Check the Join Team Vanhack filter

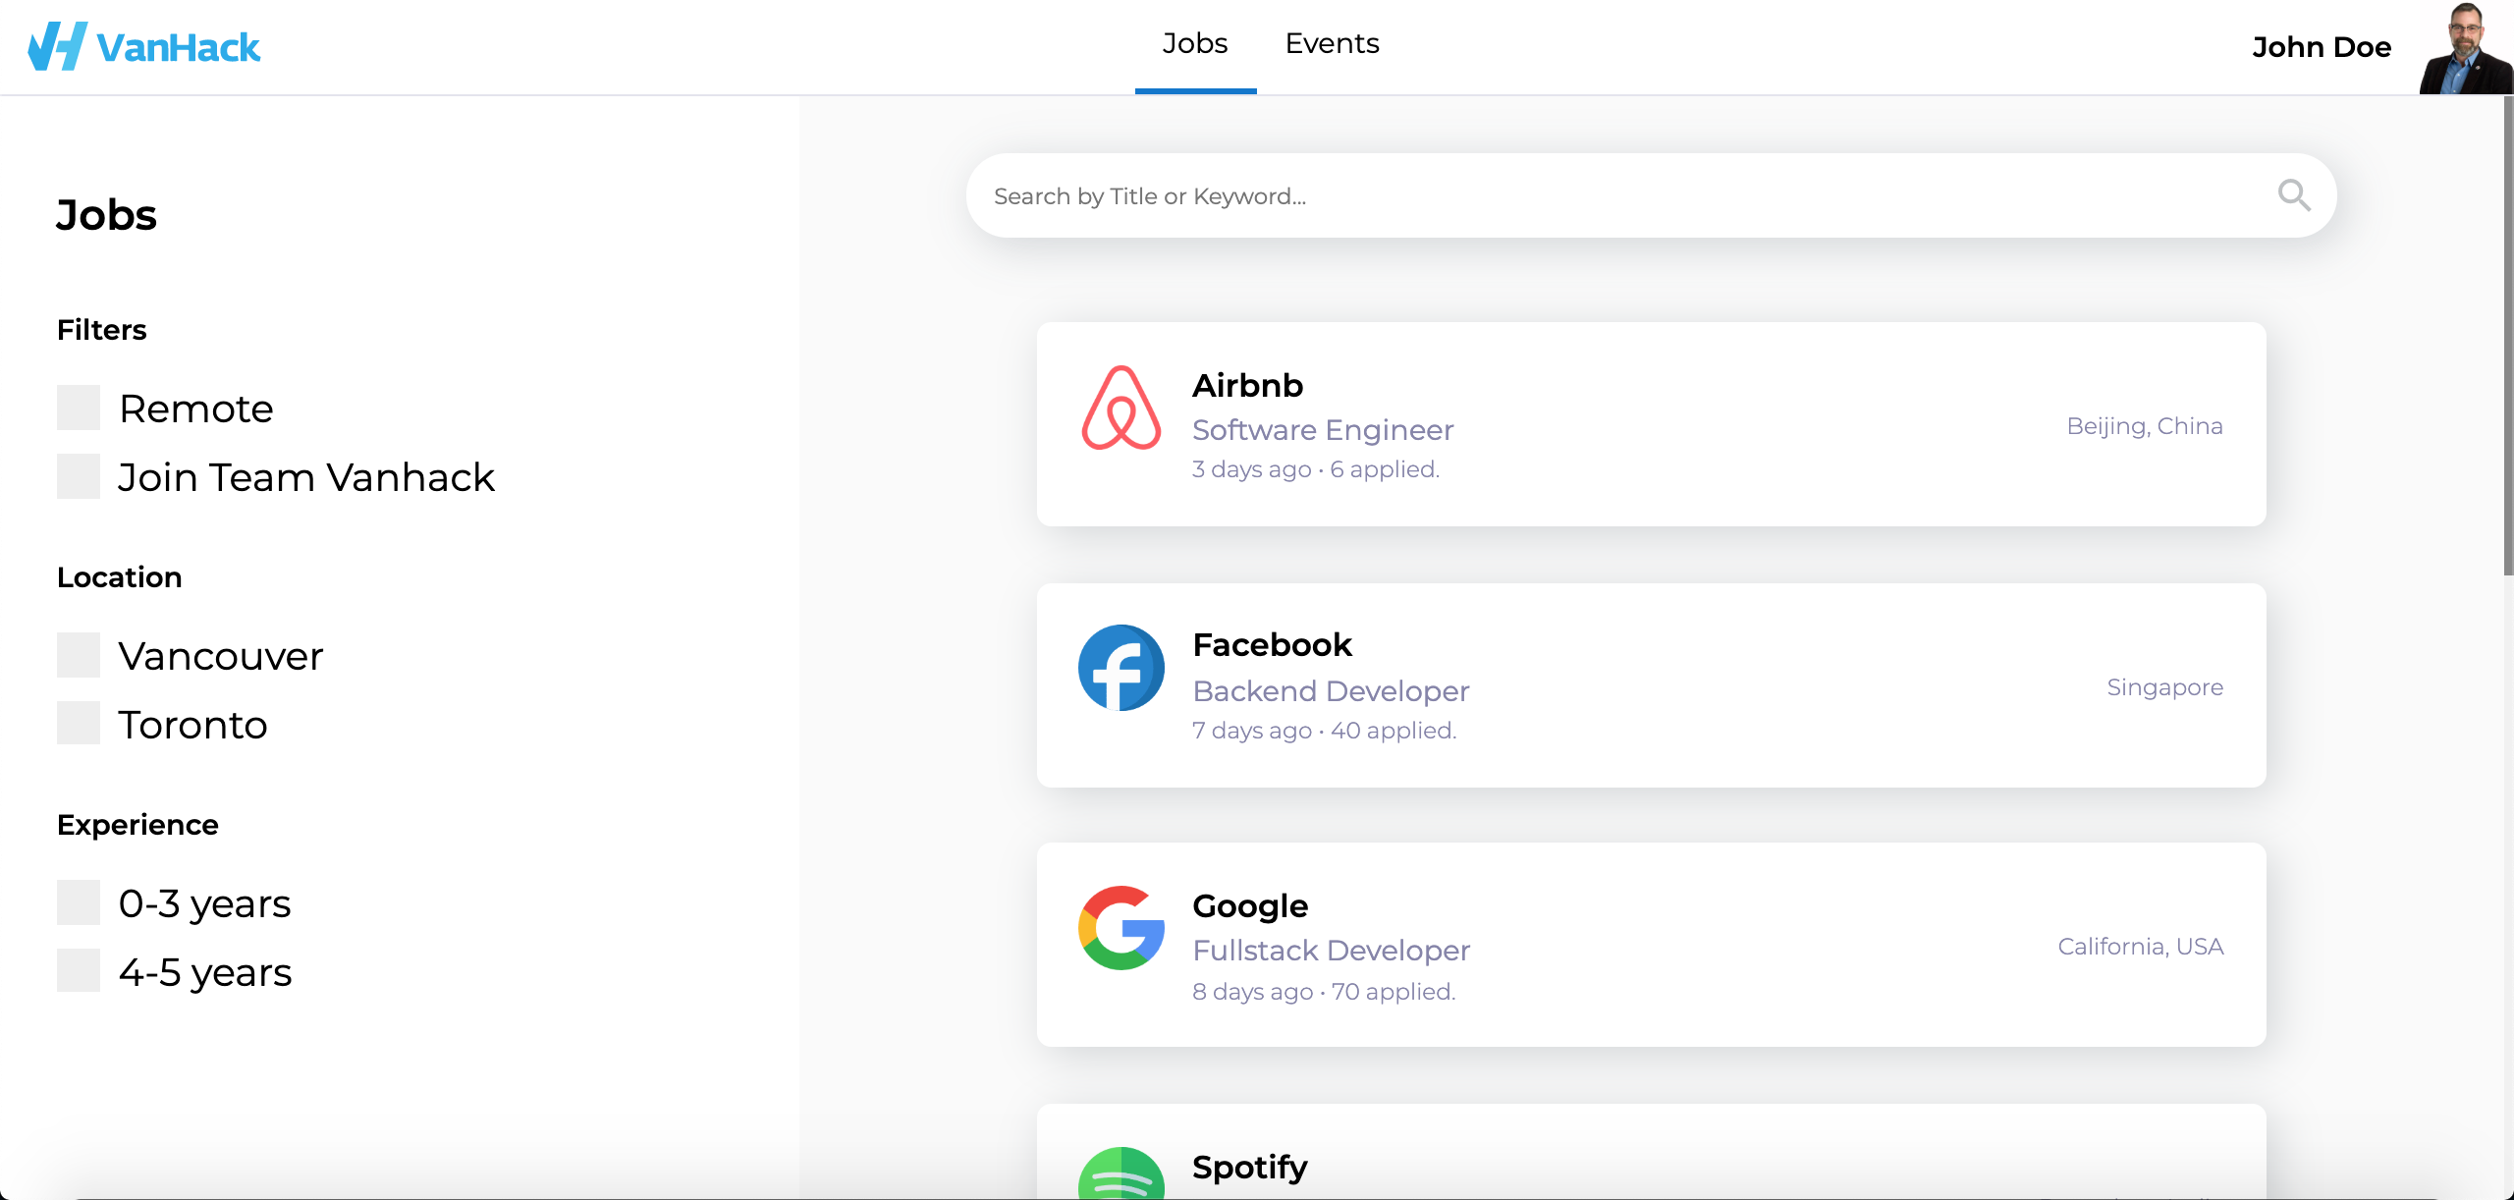(79, 476)
